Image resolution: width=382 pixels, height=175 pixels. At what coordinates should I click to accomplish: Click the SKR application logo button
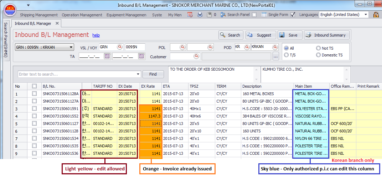[x=10, y=10]
